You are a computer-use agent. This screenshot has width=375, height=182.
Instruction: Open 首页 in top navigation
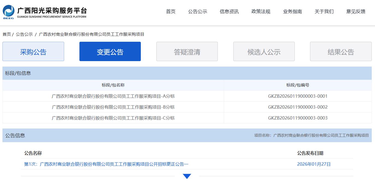[x=171, y=11]
